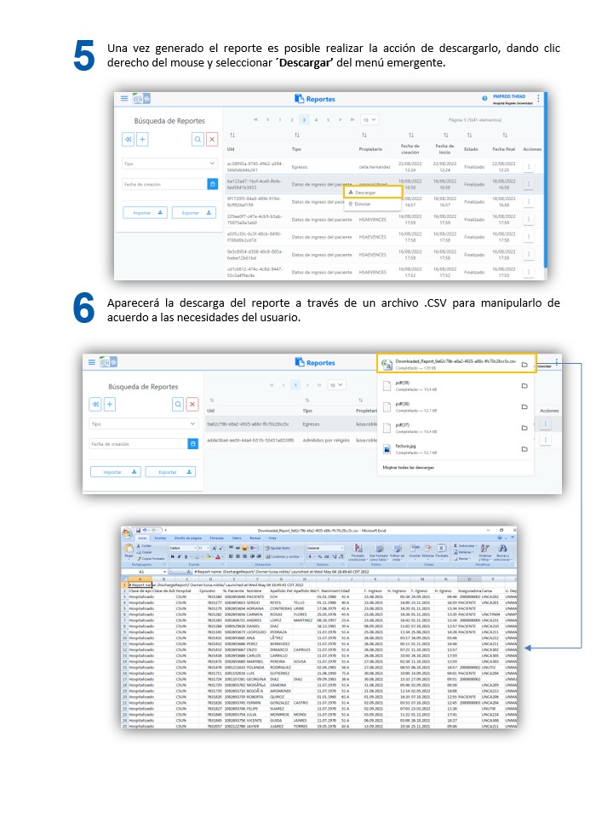Expand the Tipo dropdown in upper panel
613x818 pixels.
click(x=169, y=162)
